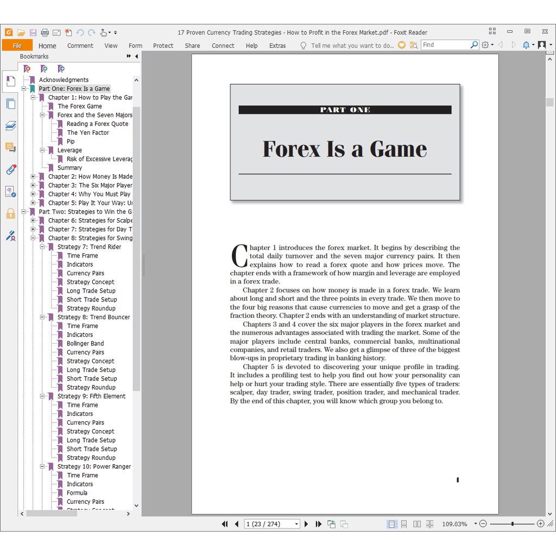Undo last action in quick toolbar
Image resolution: width=556 pixels, height=556 pixels.
(80, 33)
